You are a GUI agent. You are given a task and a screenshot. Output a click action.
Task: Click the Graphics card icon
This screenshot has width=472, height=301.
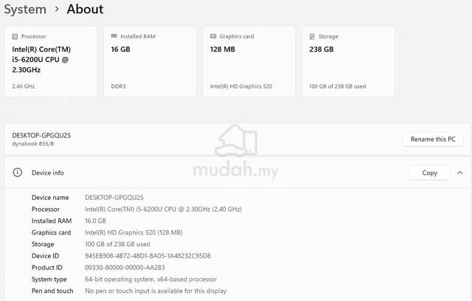[213, 36]
